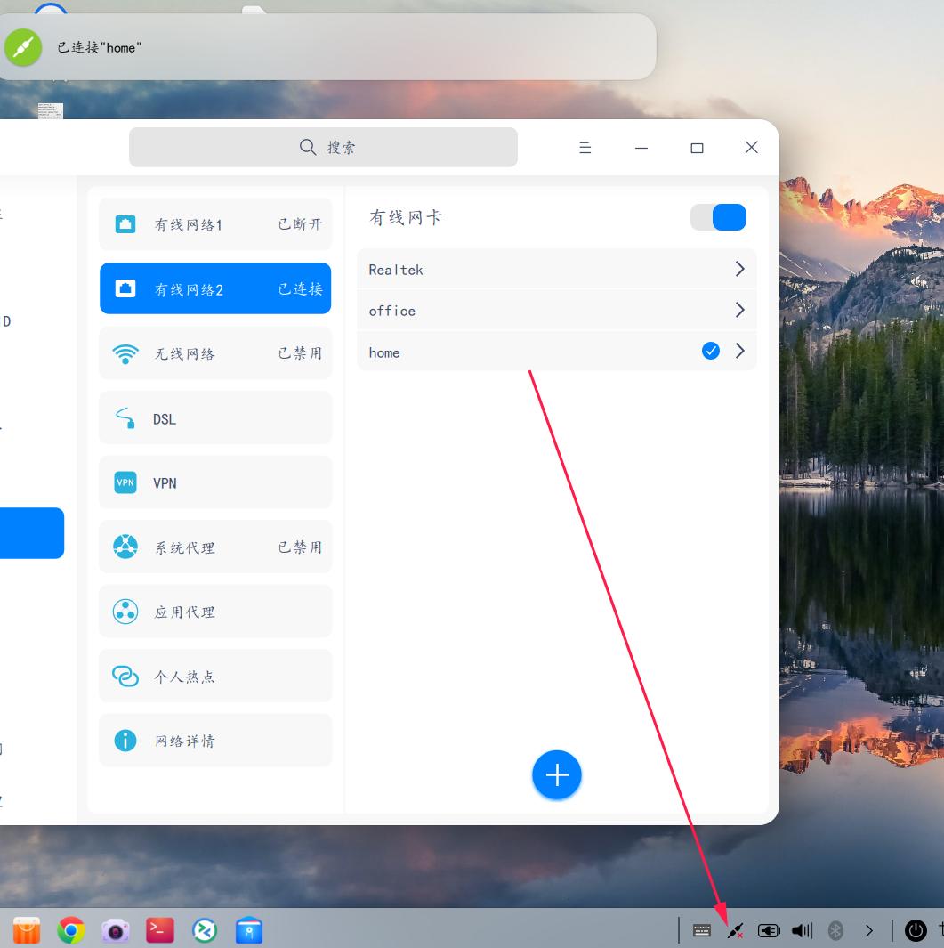Click the power button in the taskbar

coord(915,930)
